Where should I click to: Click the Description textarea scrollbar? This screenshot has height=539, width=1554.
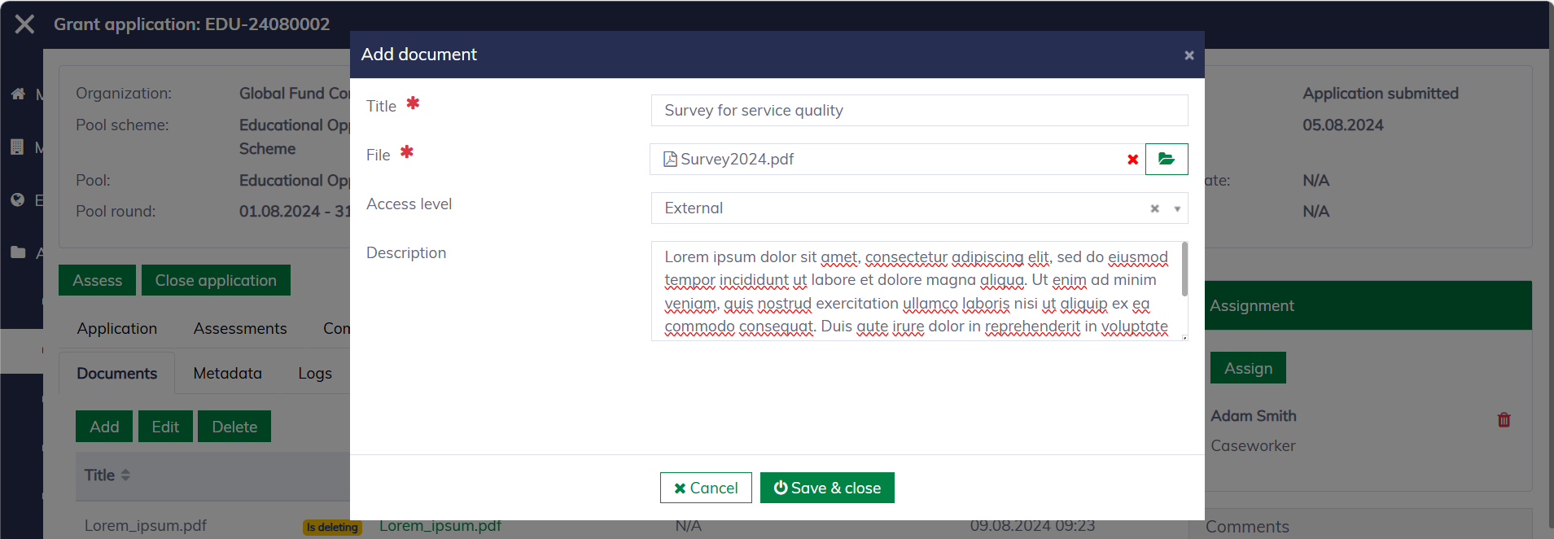pos(1184,270)
